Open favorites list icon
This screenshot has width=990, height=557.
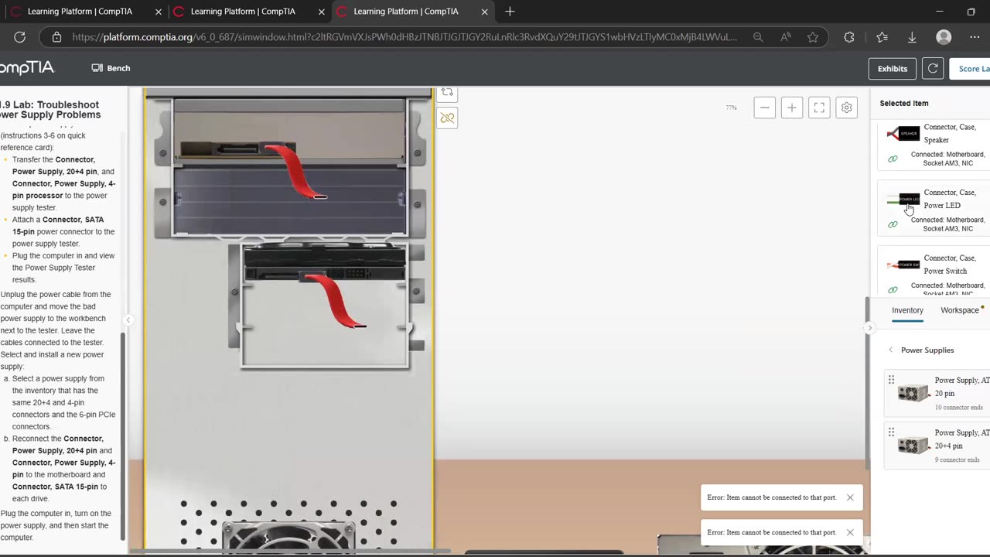pos(882,37)
